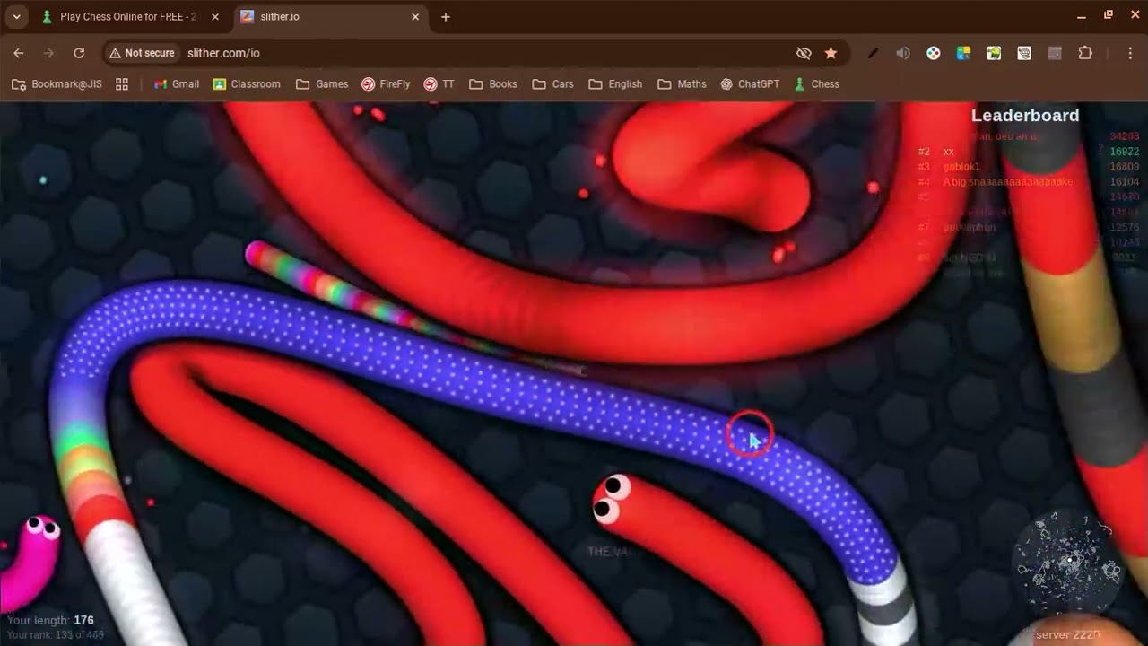Click the pen extension icon
Image resolution: width=1148 pixels, height=646 pixels.
click(873, 53)
